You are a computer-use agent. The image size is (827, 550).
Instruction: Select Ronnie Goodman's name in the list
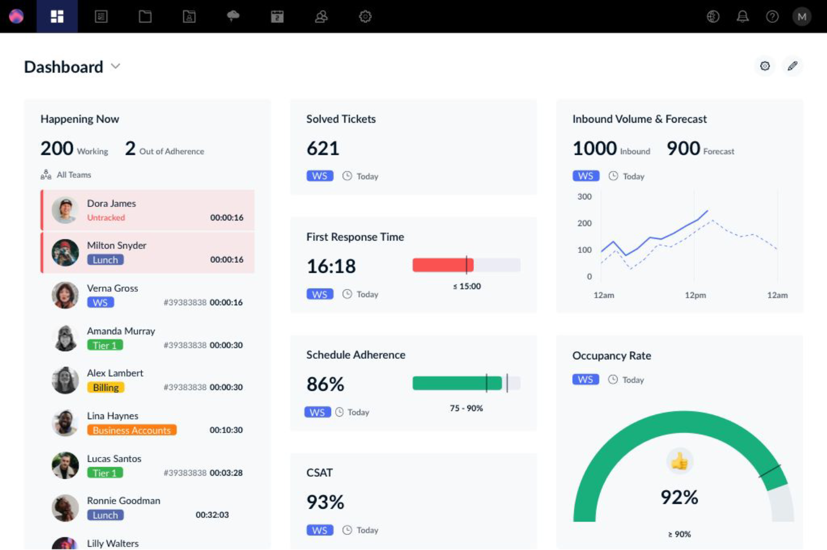(x=123, y=501)
